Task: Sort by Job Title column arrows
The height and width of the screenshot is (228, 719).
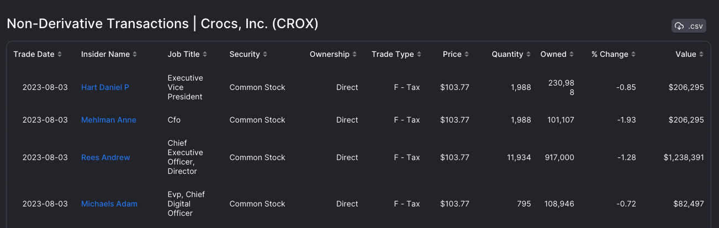Action: click(205, 54)
